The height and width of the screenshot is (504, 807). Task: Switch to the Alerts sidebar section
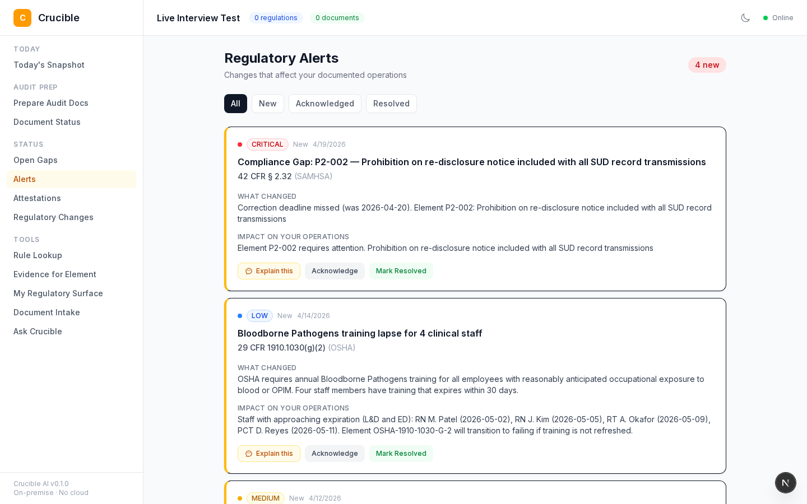(25, 179)
